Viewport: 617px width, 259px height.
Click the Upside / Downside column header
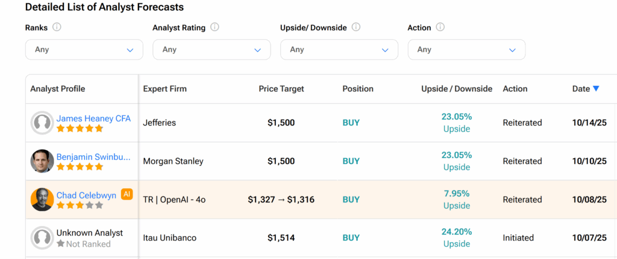click(x=457, y=89)
